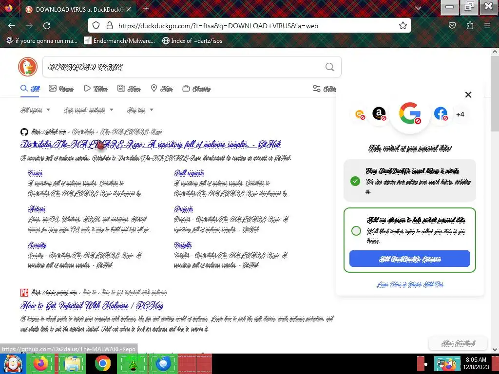This screenshot has width=499, height=374.
Task: Open the Firefox hamburger menu
Action: [487, 26]
